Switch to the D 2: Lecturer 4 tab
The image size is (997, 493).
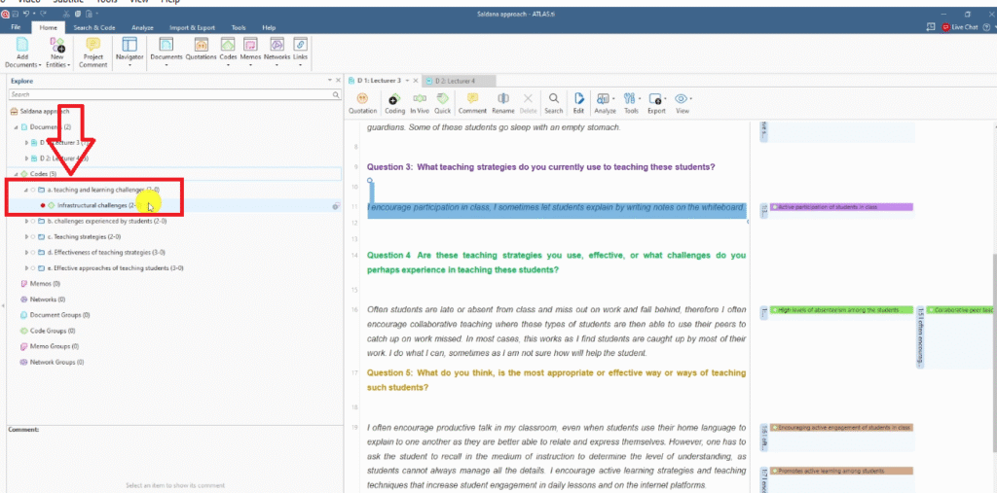(x=453, y=80)
